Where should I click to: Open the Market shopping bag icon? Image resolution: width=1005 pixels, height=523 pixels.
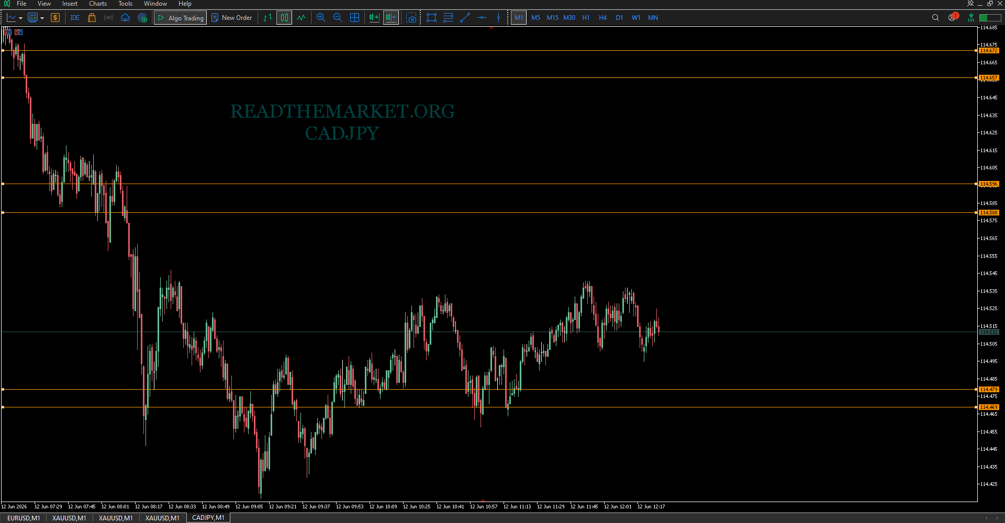pyautogui.click(x=92, y=18)
